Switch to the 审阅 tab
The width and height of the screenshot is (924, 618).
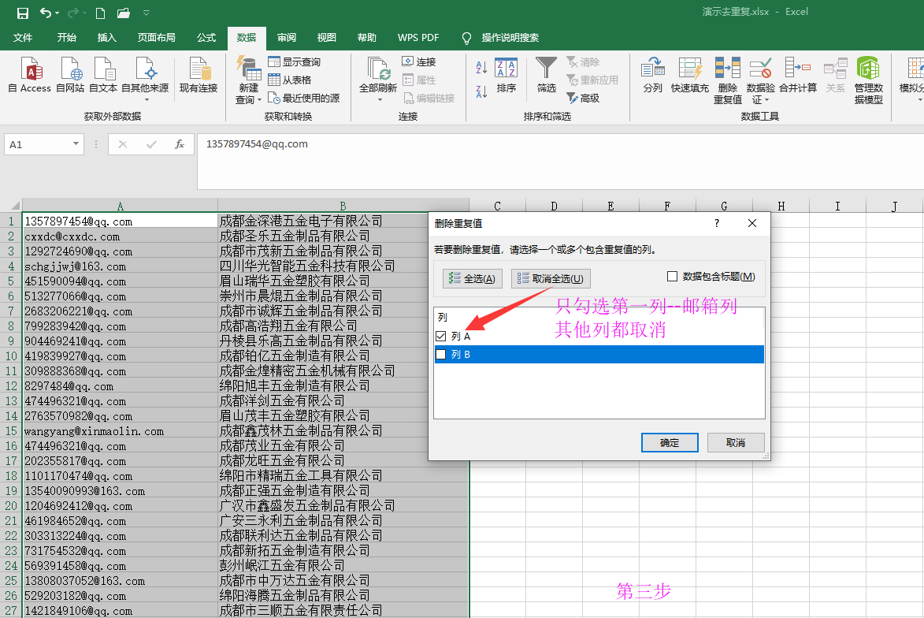pyautogui.click(x=287, y=38)
